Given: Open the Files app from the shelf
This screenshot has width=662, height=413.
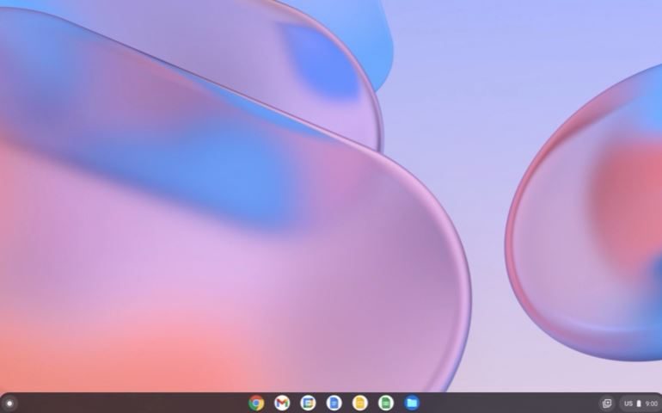Looking at the screenshot, I should click(x=412, y=403).
